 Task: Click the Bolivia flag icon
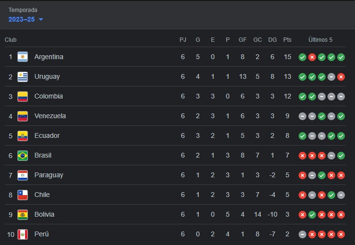coord(23,215)
